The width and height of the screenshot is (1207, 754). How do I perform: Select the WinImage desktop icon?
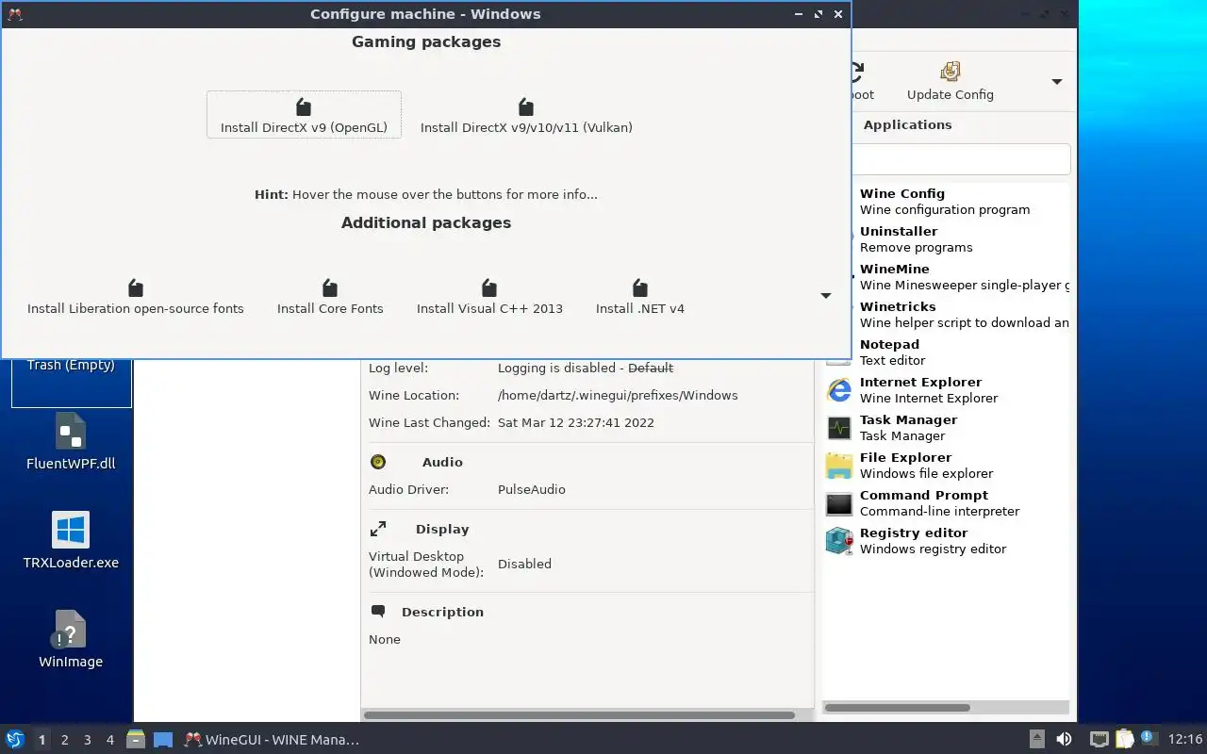[71, 640]
